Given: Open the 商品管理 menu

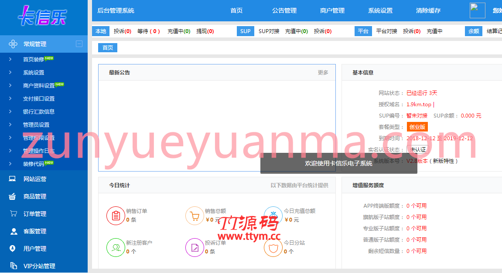Looking at the screenshot, I should point(35,197).
